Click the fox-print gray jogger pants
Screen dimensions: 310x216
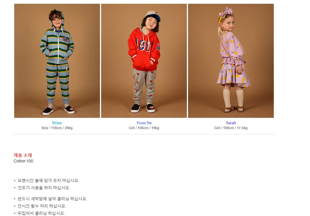pos(145,85)
